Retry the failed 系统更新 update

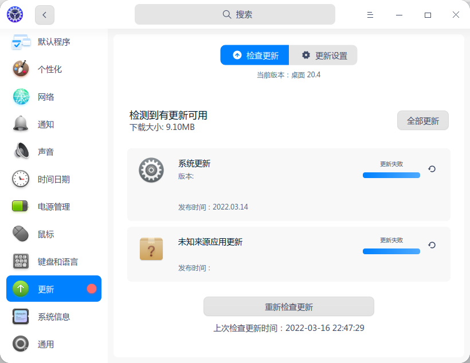[432, 169]
